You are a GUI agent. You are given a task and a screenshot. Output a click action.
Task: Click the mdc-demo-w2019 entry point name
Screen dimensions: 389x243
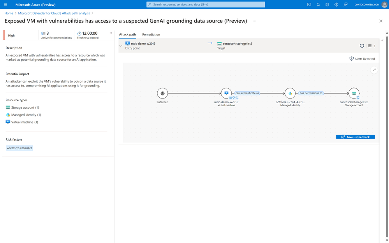[x=143, y=44]
